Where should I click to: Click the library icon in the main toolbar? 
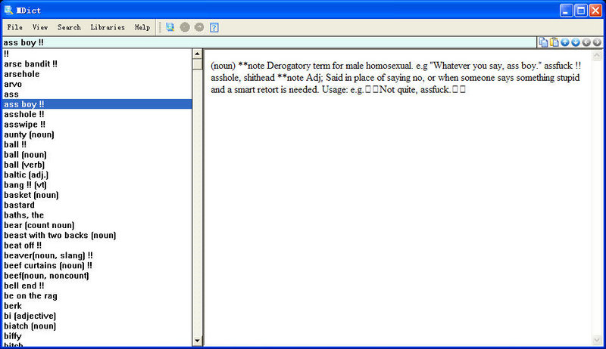point(170,27)
